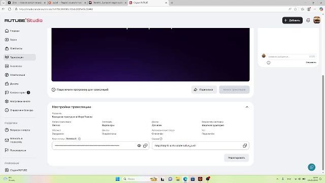Open Монетизация in the sidebar
Viewport: 325px width, 183px height.
click(x=15, y=75)
